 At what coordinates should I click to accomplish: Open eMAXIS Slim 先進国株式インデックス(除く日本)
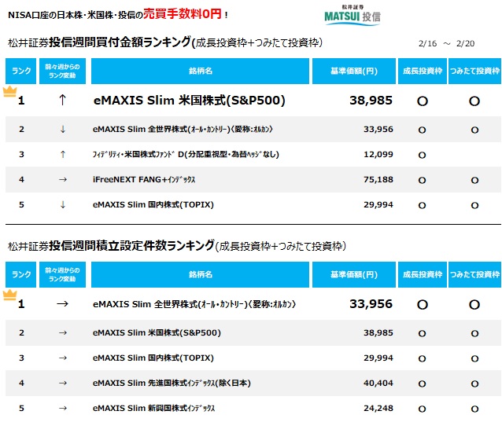[174, 383]
